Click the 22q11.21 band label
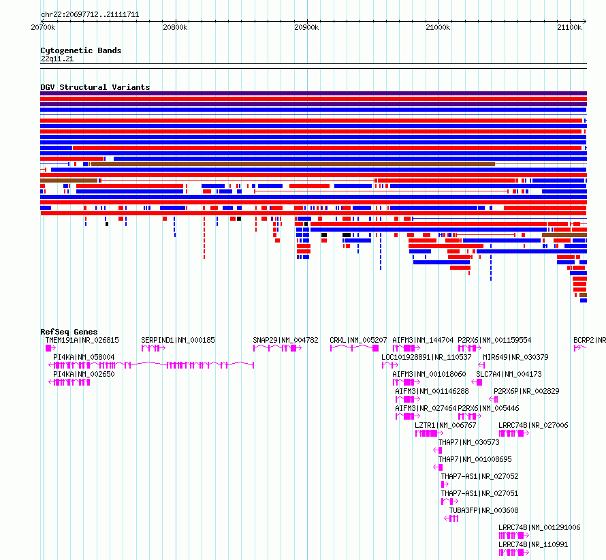The image size is (606, 560). pyautogui.click(x=57, y=59)
